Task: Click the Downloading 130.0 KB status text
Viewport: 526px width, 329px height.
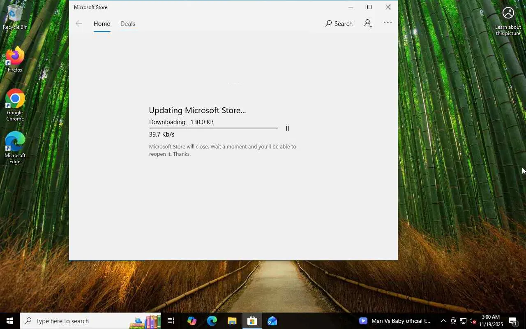Action: pos(181,122)
